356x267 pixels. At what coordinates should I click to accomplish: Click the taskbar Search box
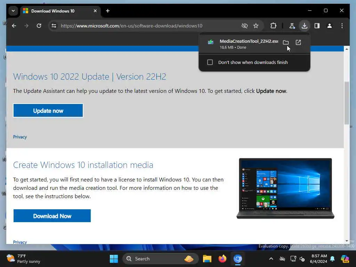[x=160, y=259]
